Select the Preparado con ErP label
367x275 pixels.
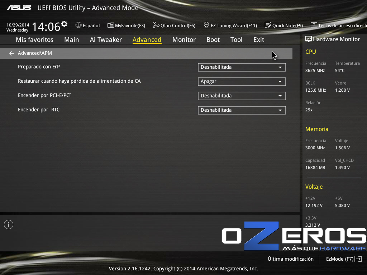[x=39, y=67]
